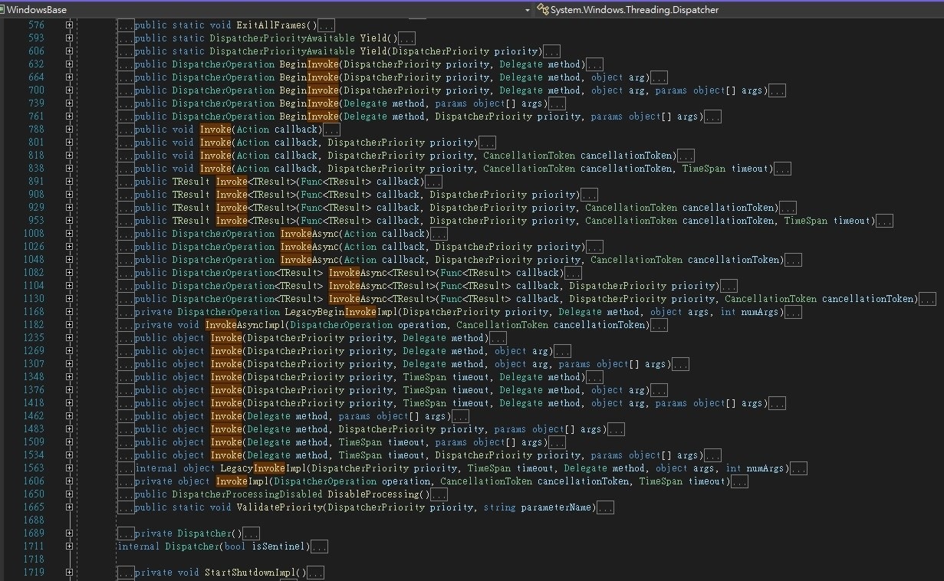Image resolution: width=944 pixels, height=581 pixels.
Task: Open the WindowsBase project dropdown
Action: 527,10
